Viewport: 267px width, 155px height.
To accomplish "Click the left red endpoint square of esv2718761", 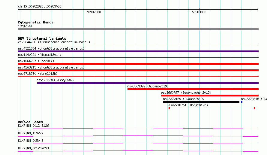I will tap(169, 108).
